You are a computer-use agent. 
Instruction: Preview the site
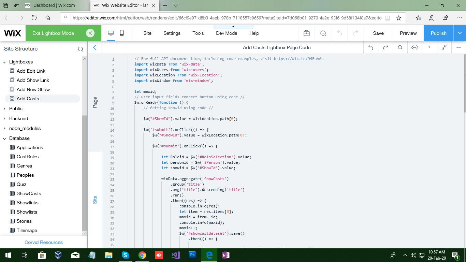pyautogui.click(x=408, y=33)
